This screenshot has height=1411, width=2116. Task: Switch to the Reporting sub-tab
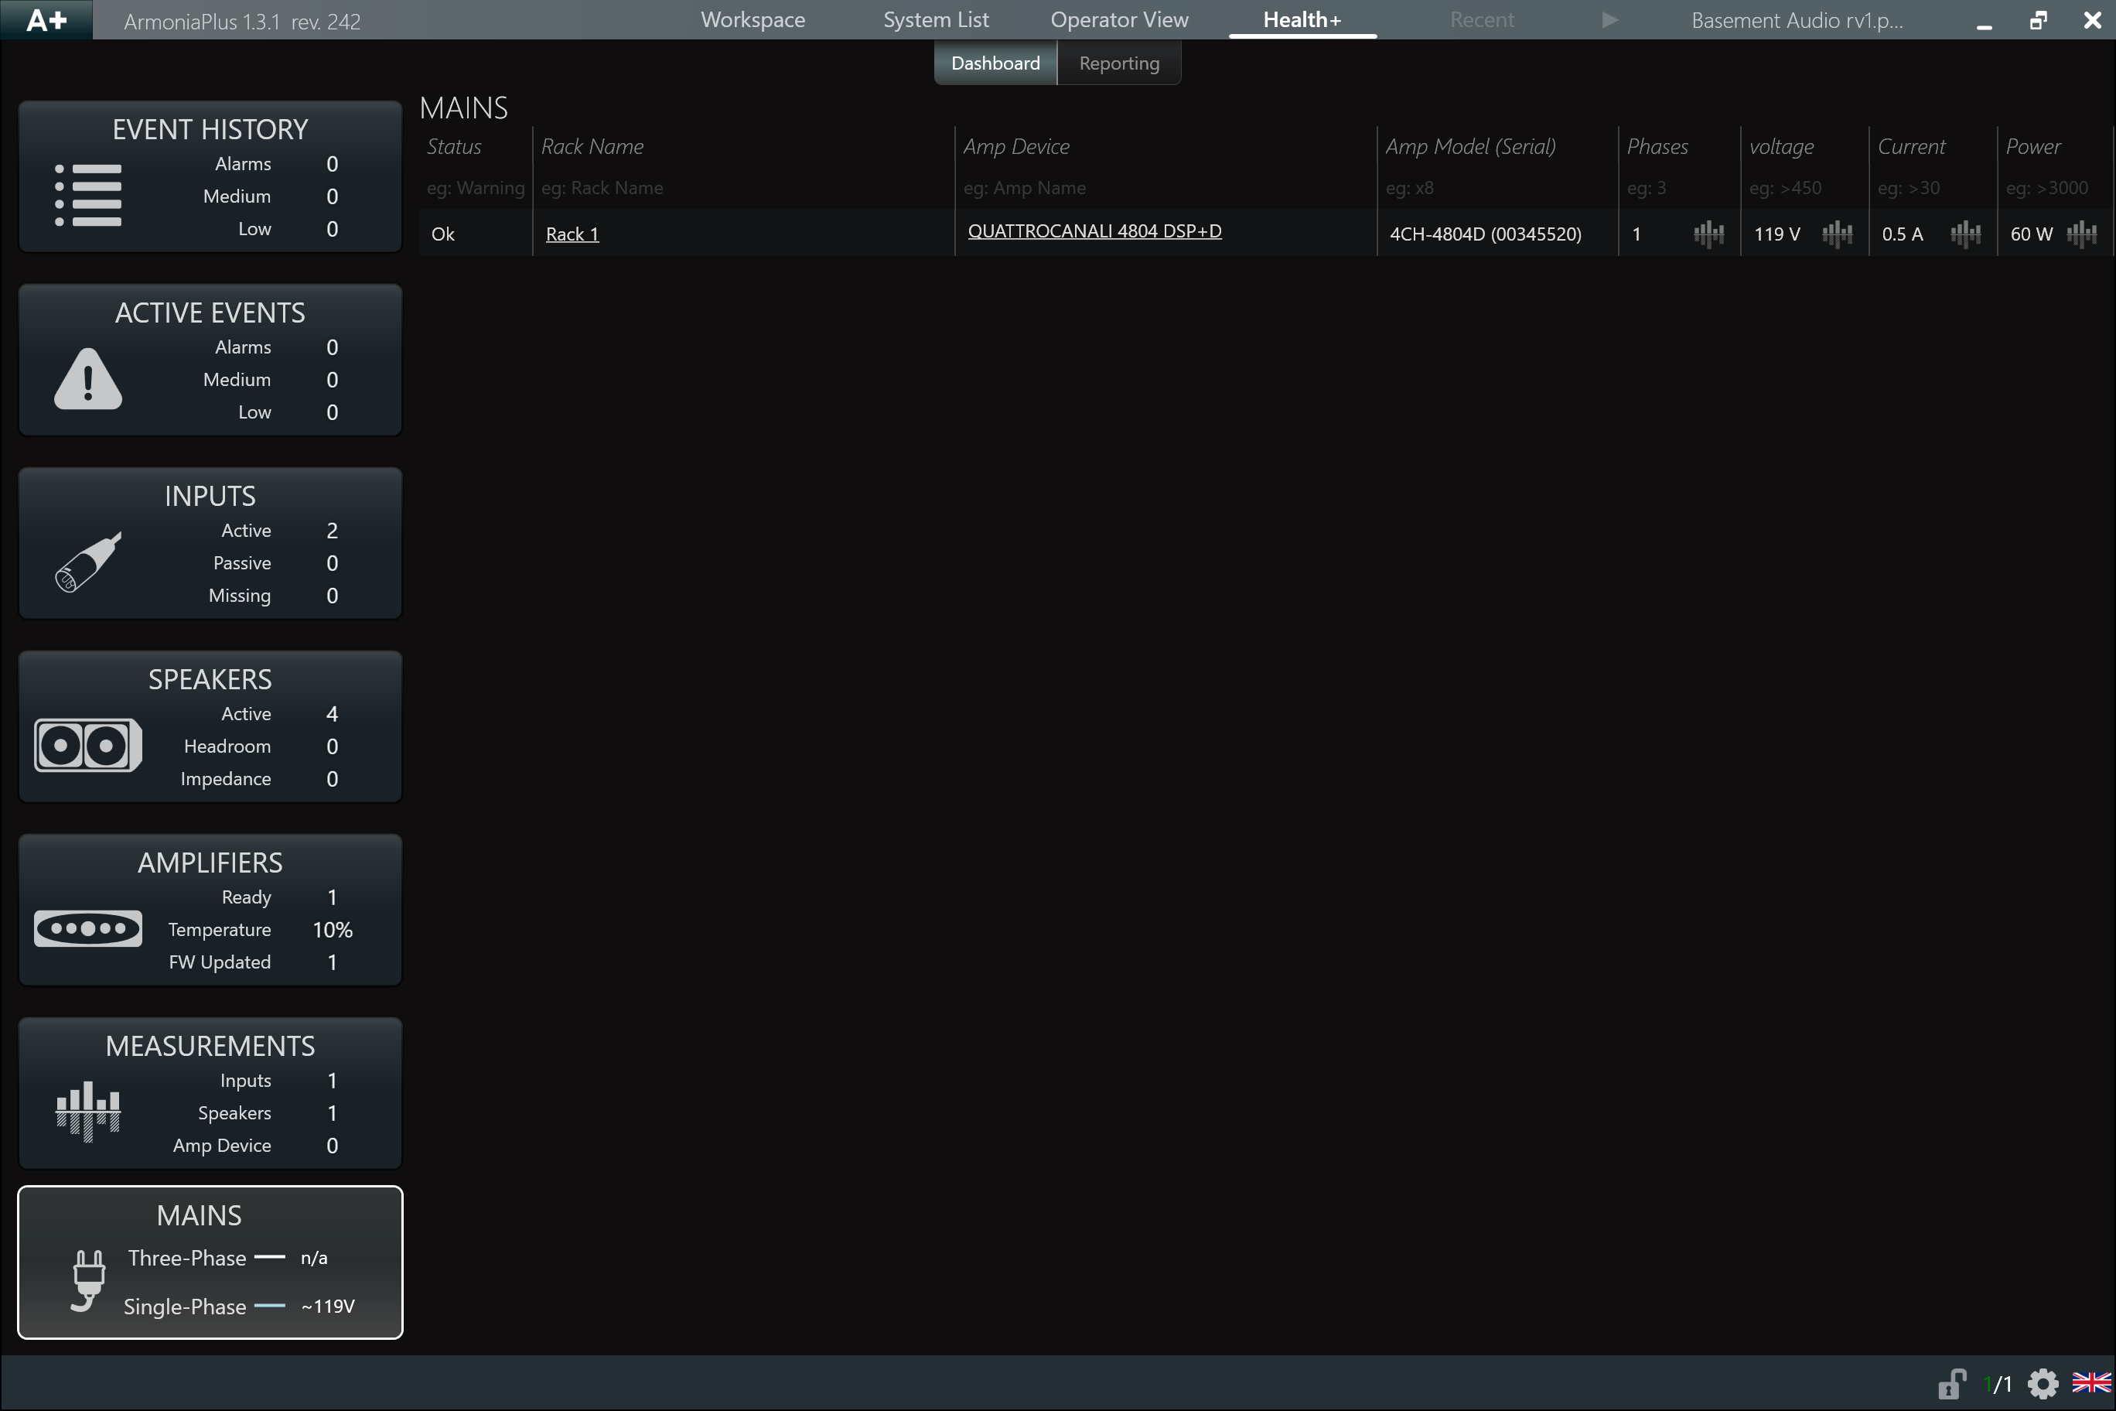pos(1119,63)
